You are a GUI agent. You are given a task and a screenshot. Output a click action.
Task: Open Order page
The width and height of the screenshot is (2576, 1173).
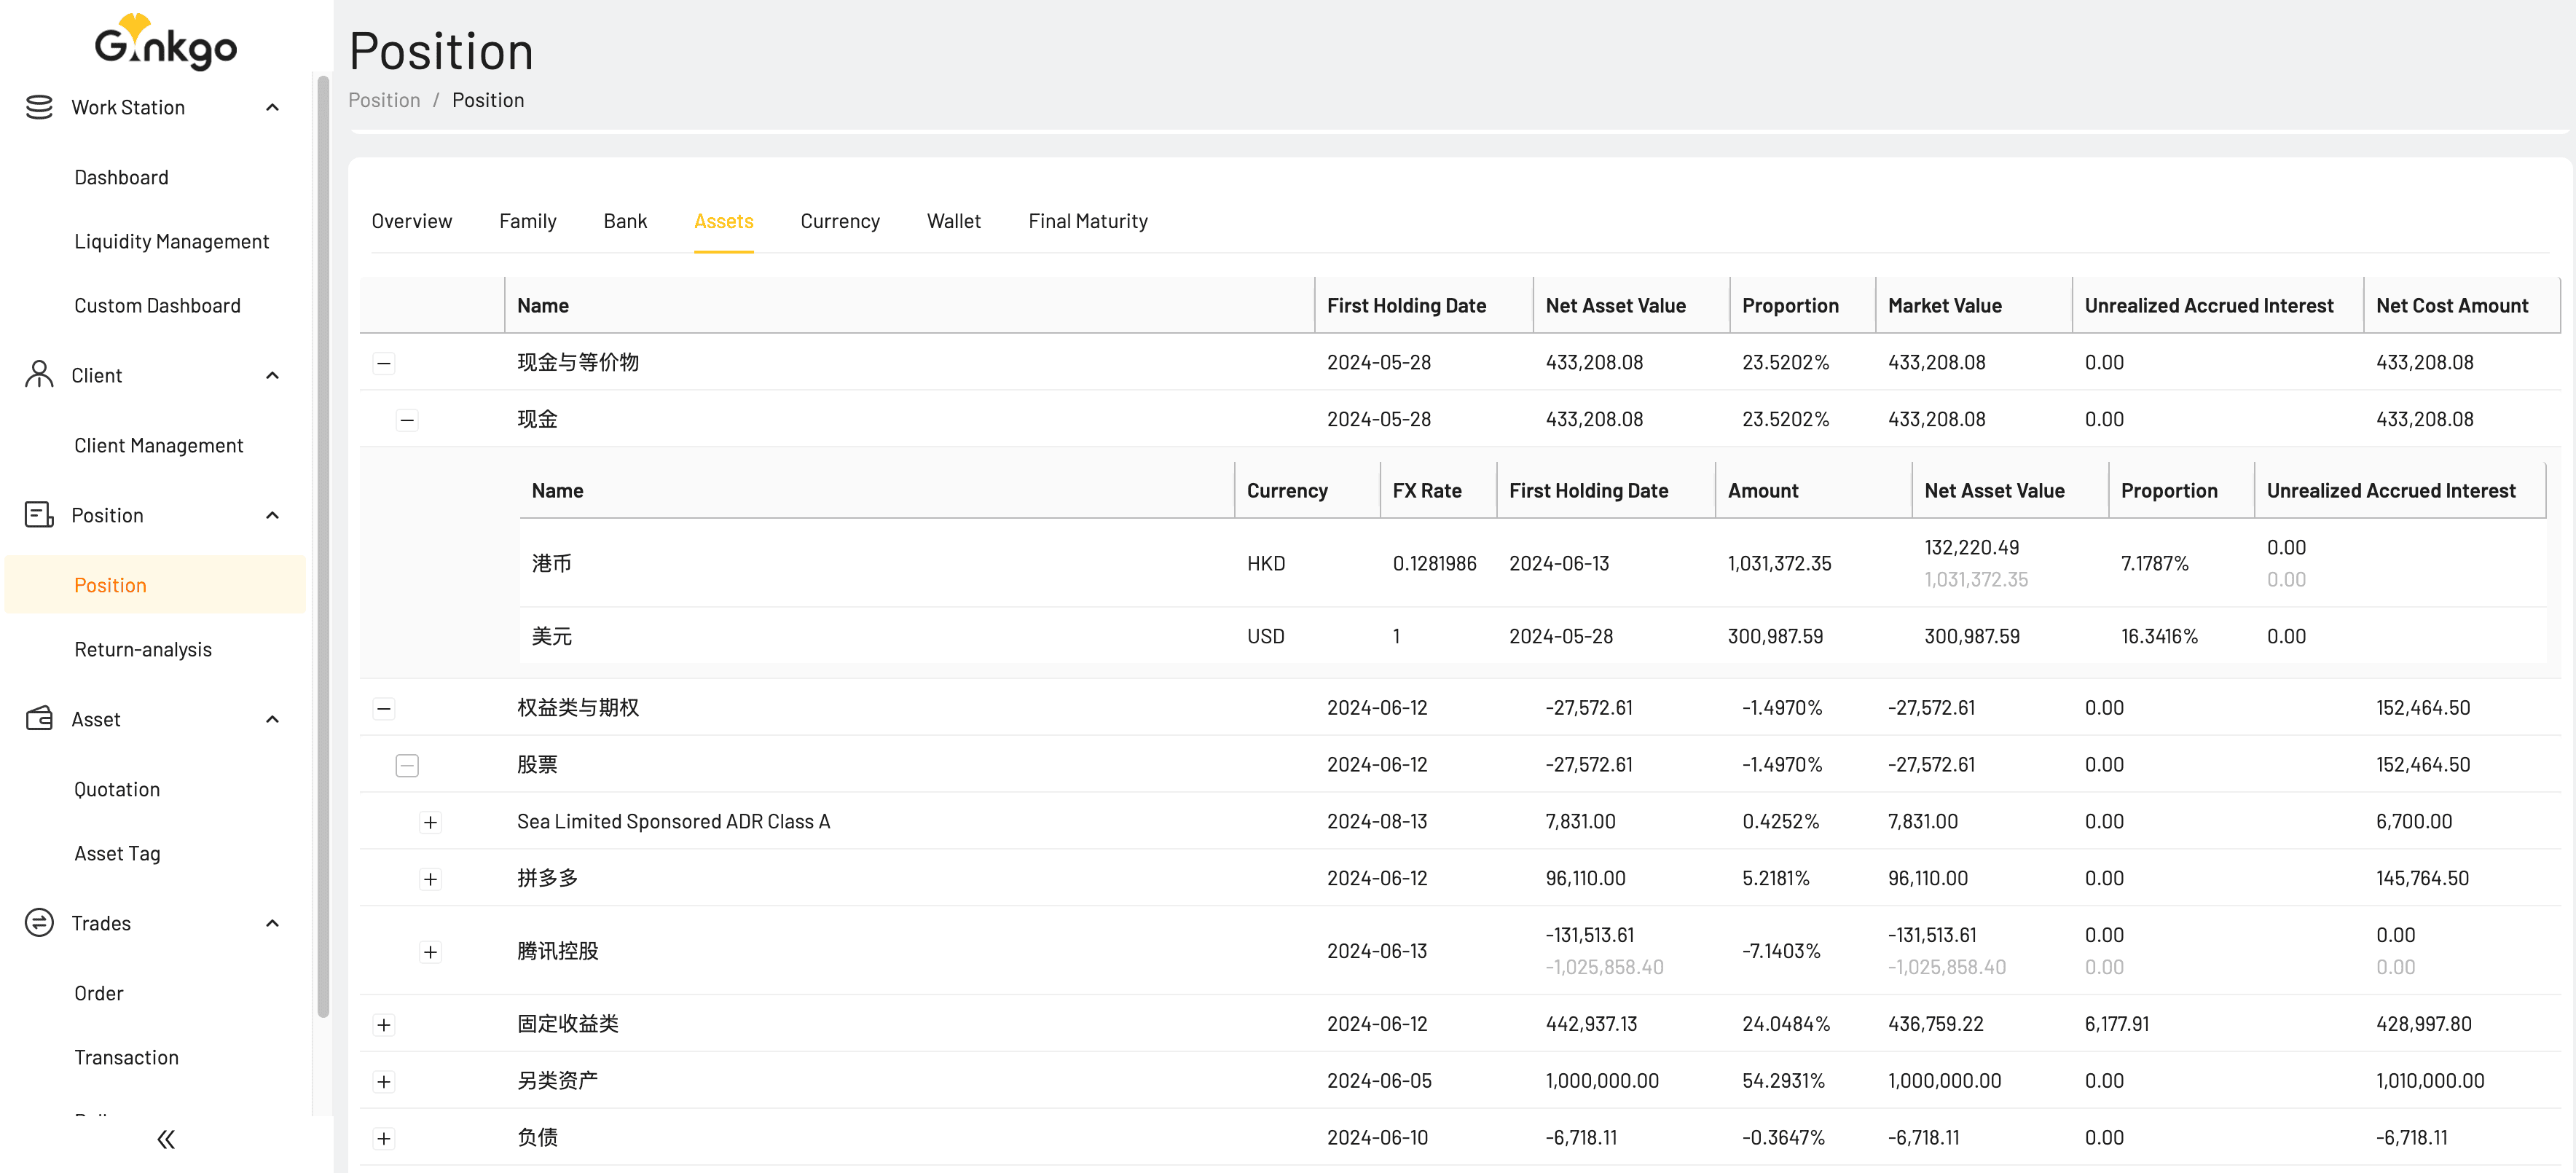(99, 993)
